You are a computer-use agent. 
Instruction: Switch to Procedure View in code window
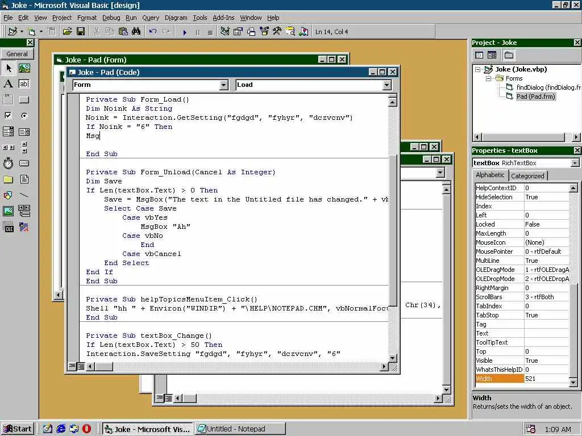[x=72, y=367]
